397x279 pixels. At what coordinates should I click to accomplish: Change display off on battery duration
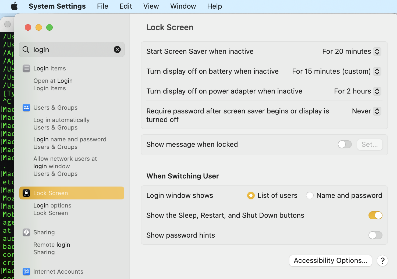[336, 71]
